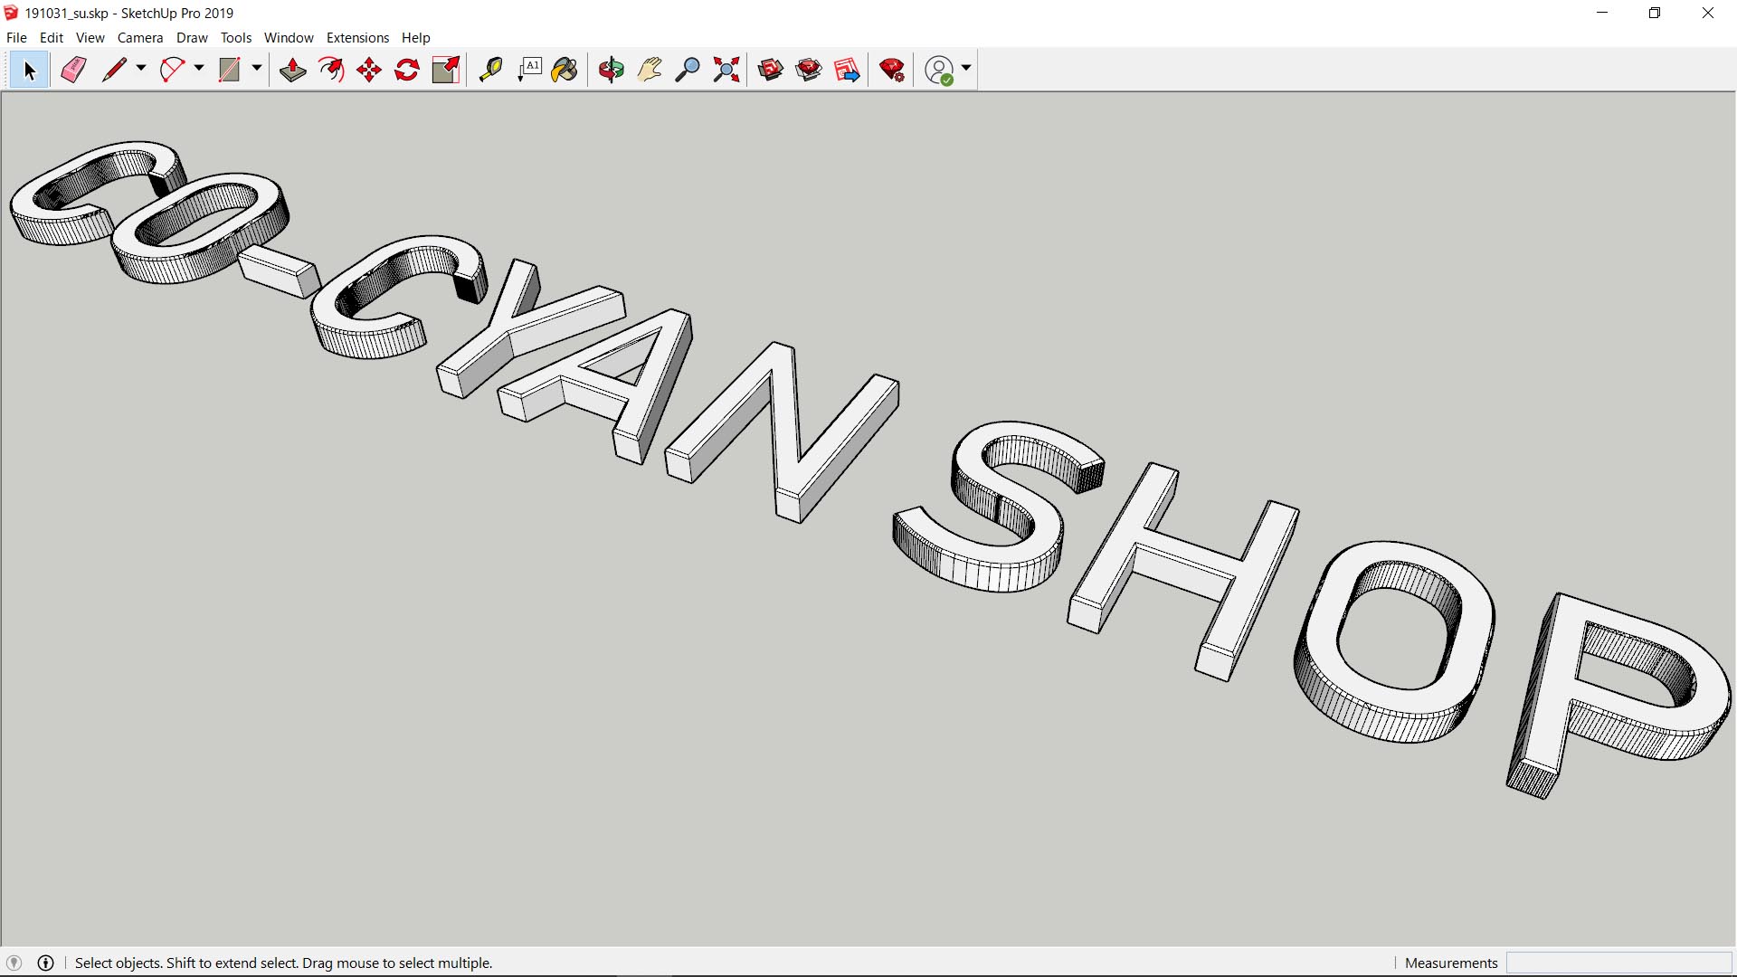This screenshot has width=1737, height=977.
Task: Choose the Zoom magnifier tool
Action: 688,71
